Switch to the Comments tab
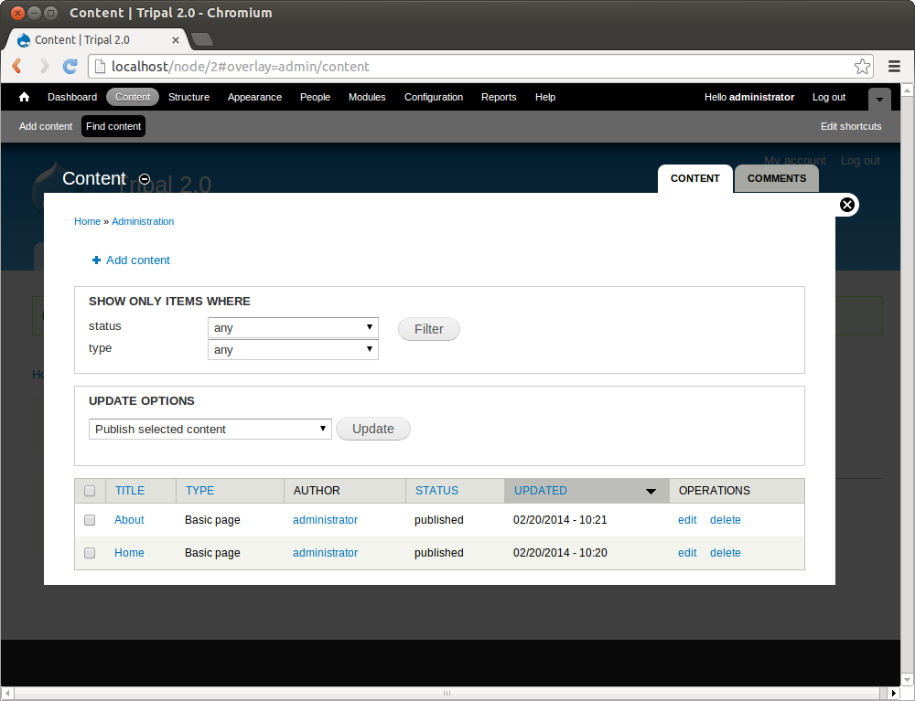 coord(776,178)
